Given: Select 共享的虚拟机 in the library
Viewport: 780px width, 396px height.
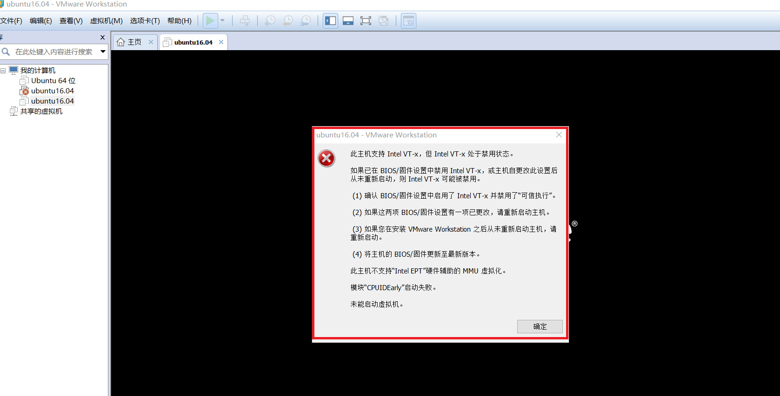Looking at the screenshot, I should [41, 111].
